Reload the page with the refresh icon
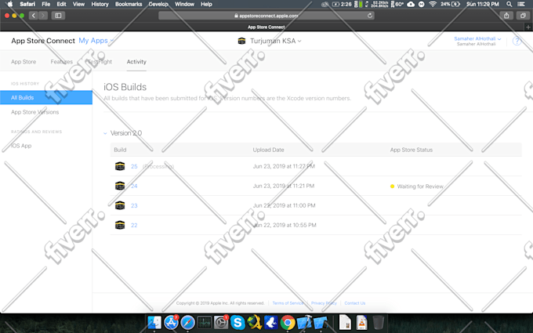 [x=370, y=16]
